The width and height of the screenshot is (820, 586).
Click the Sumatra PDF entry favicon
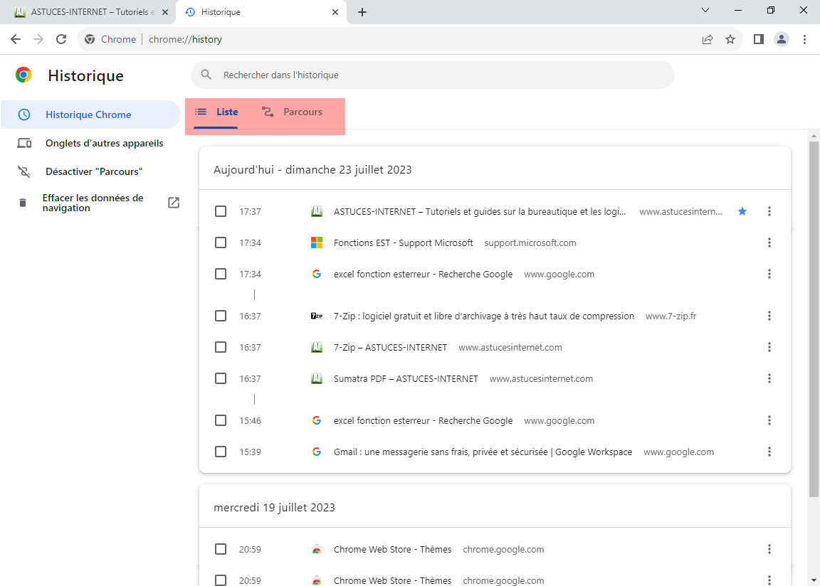pyautogui.click(x=316, y=378)
